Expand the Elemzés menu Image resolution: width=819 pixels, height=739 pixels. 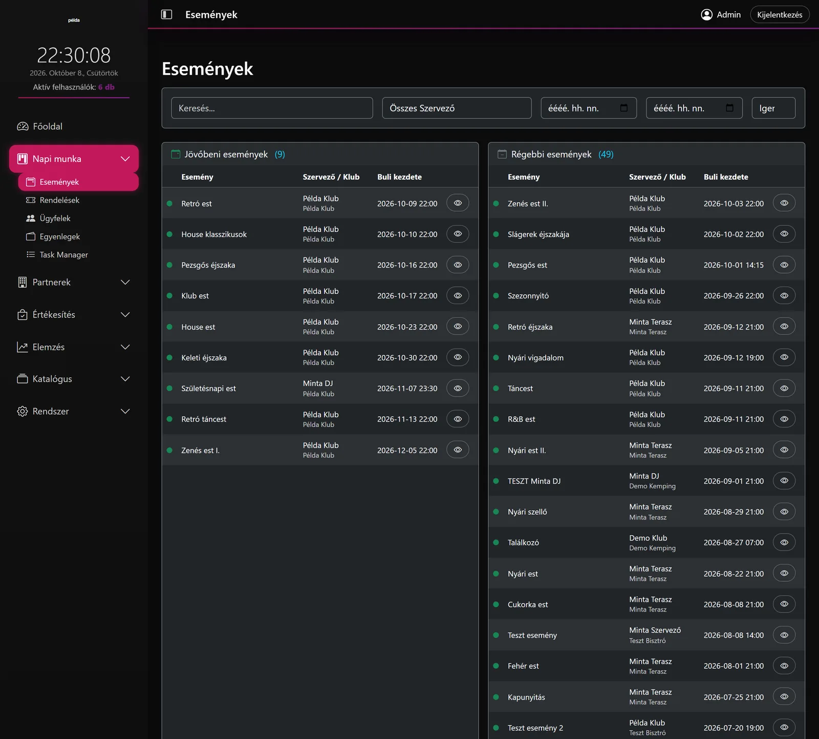[x=74, y=347]
